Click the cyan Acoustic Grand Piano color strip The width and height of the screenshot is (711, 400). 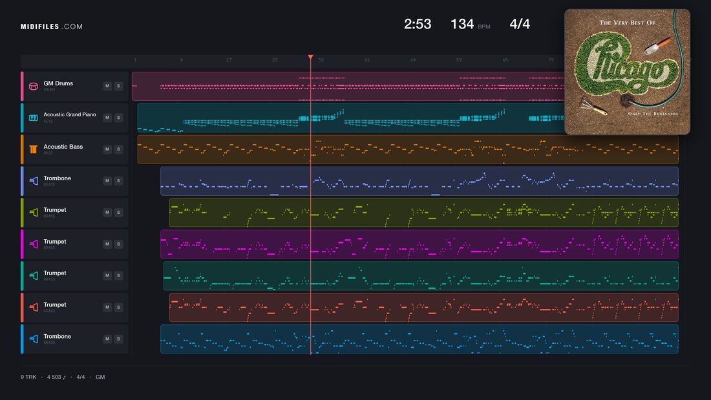[x=22, y=118]
